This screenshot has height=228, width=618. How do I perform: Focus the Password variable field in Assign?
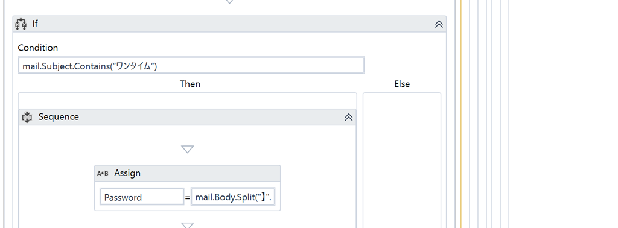click(x=142, y=197)
